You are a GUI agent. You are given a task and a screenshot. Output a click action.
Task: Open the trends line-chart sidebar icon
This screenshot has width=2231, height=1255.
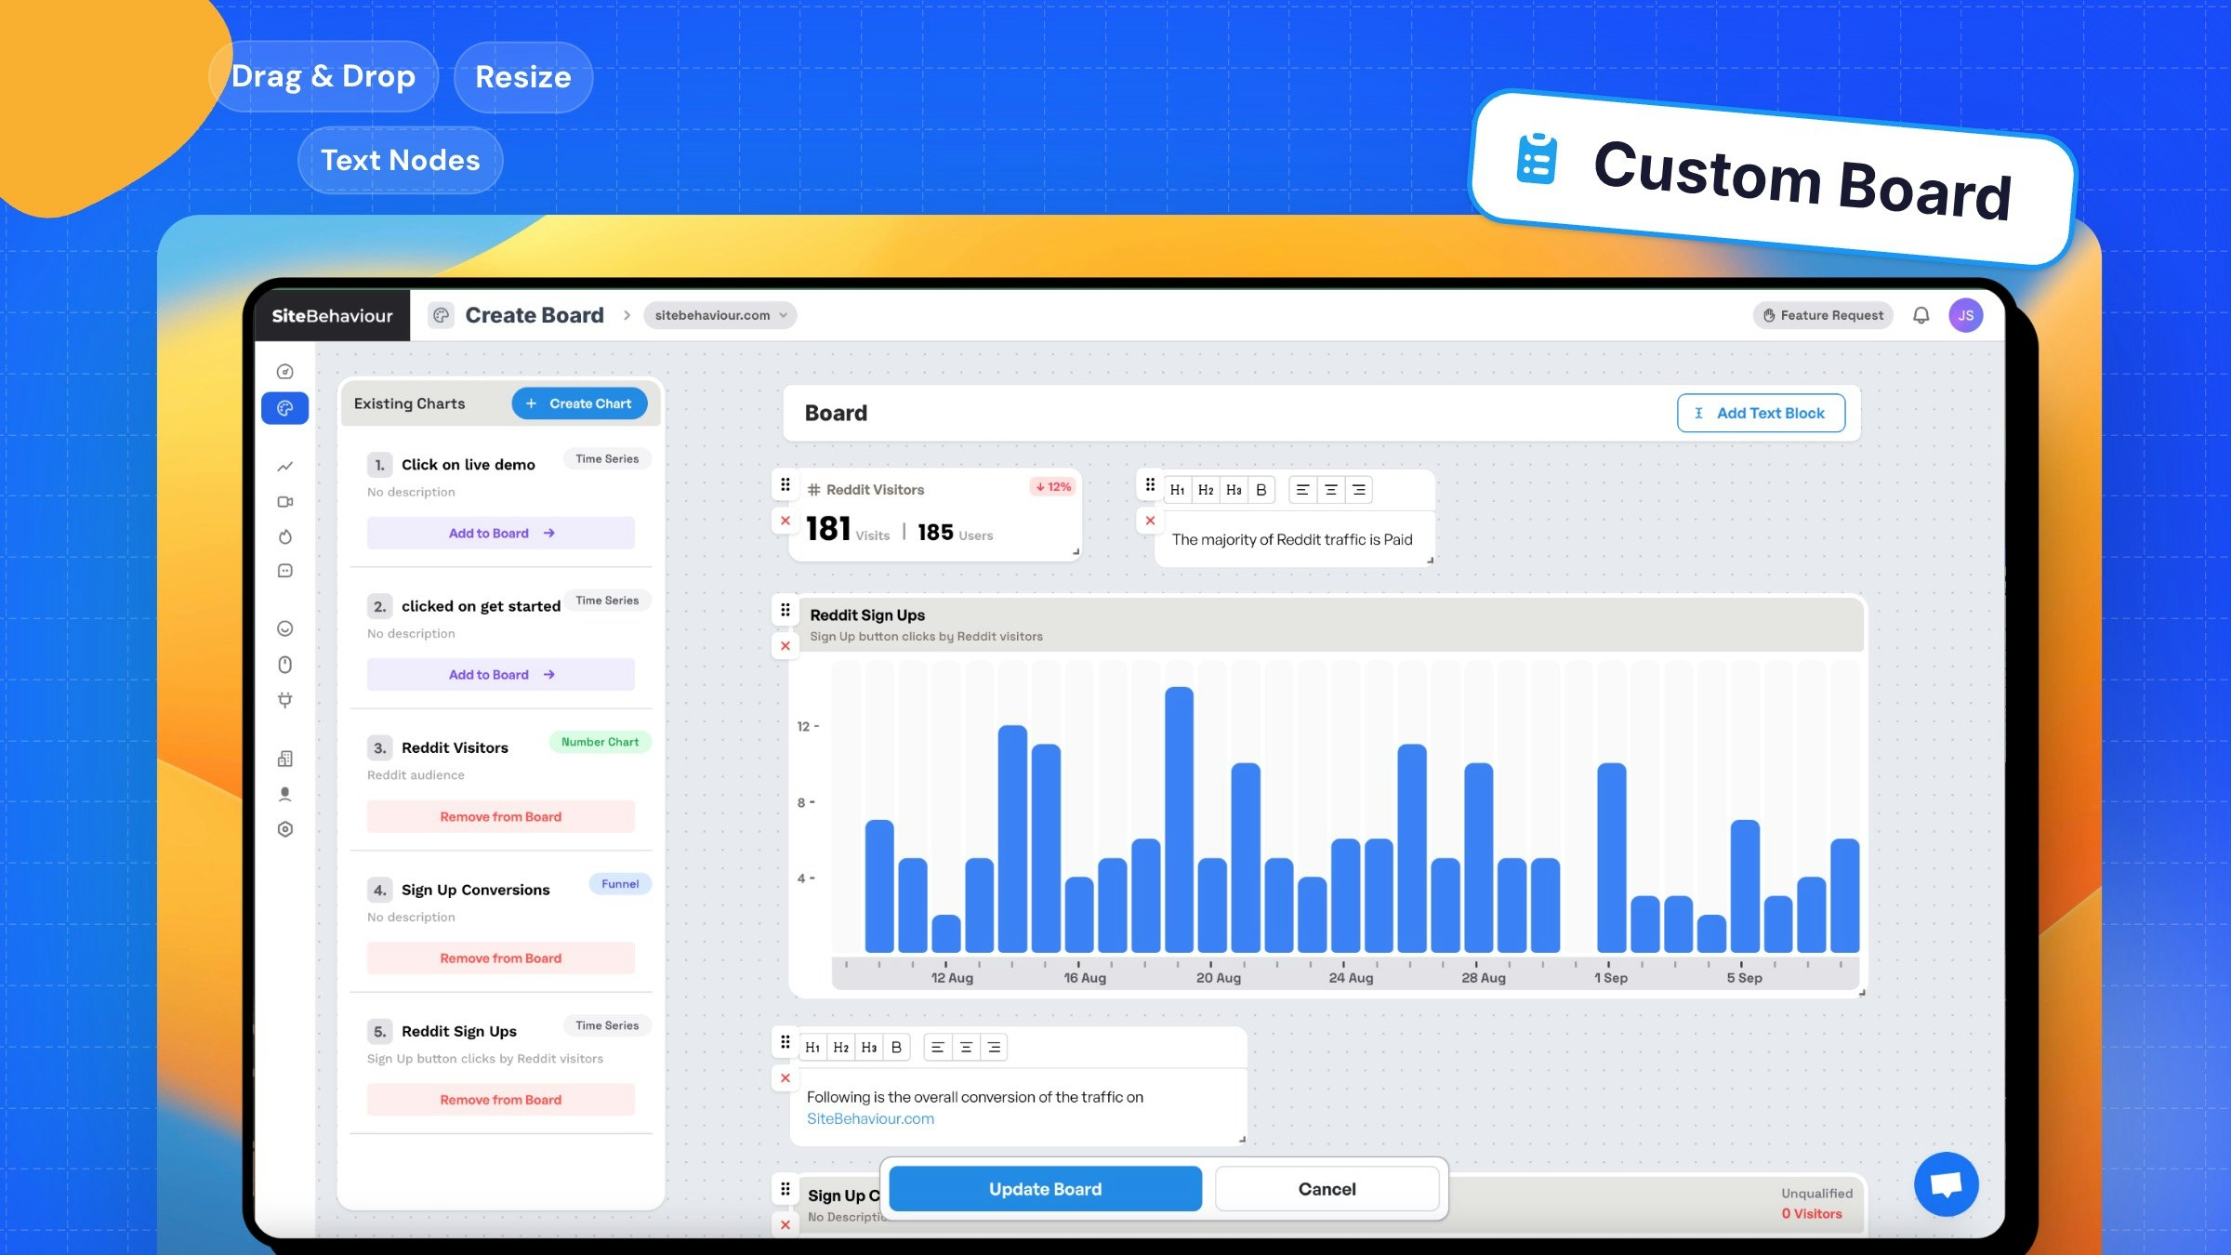pyautogui.click(x=285, y=467)
